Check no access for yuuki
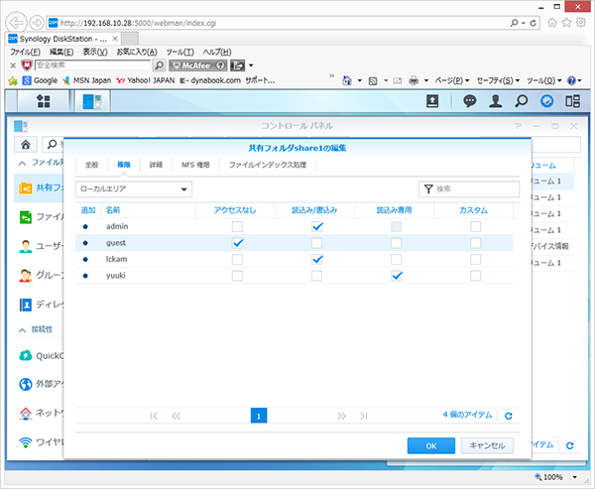 pos(237,276)
